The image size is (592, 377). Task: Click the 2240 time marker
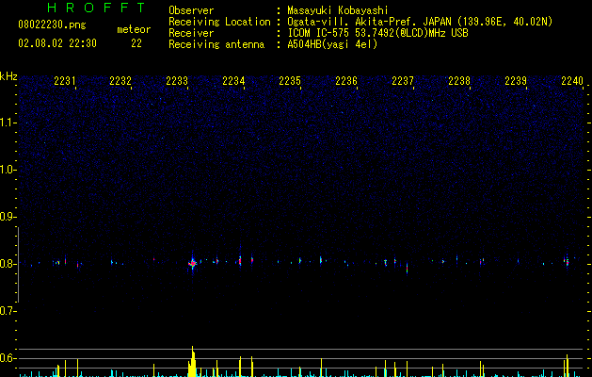tap(572, 81)
